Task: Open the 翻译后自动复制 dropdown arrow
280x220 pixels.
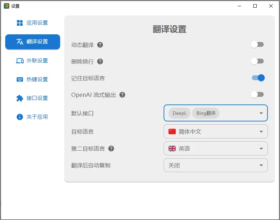Action: (261, 165)
